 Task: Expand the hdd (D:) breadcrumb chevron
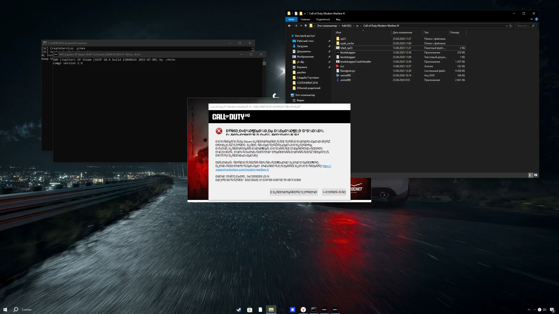point(354,26)
